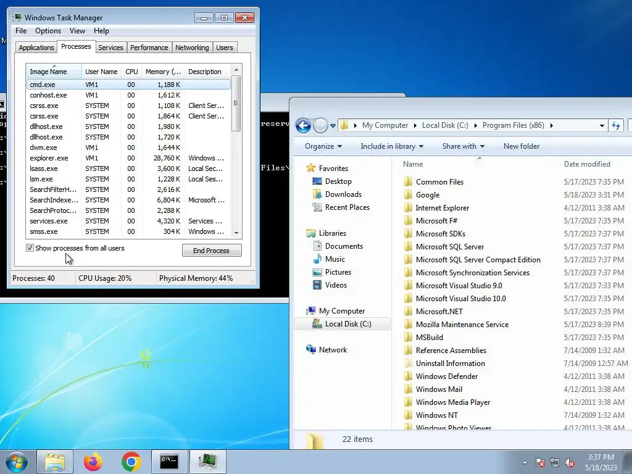Launch Firefox from taskbar
The image size is (632, 474).
[x=93, y=462]
